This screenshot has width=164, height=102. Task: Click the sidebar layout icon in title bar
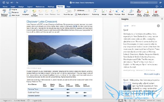(4, 2)
